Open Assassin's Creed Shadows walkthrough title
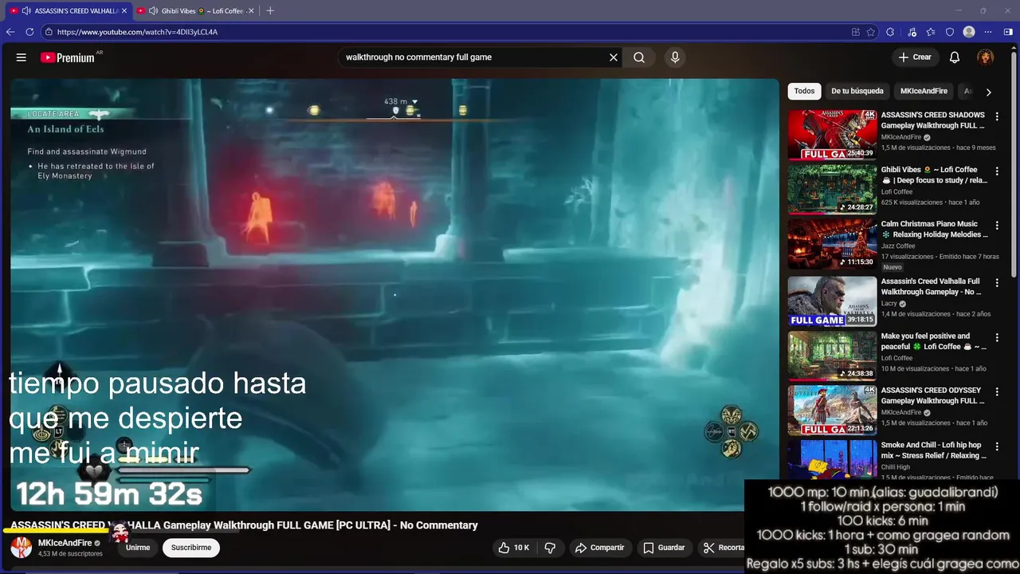This screenshot has height=574, width=1020. click(933, 120)
